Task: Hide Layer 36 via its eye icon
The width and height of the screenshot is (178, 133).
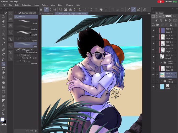Action: [153, 68]
